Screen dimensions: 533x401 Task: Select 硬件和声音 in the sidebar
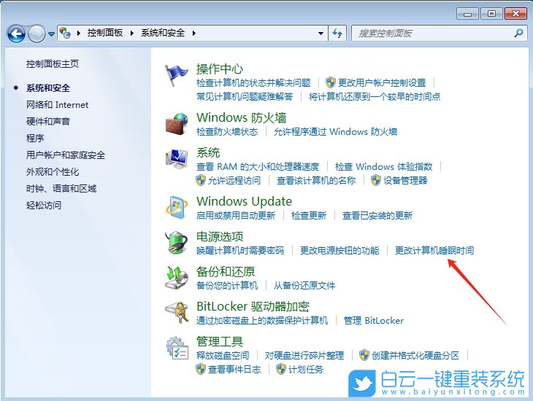pos(48,121)
